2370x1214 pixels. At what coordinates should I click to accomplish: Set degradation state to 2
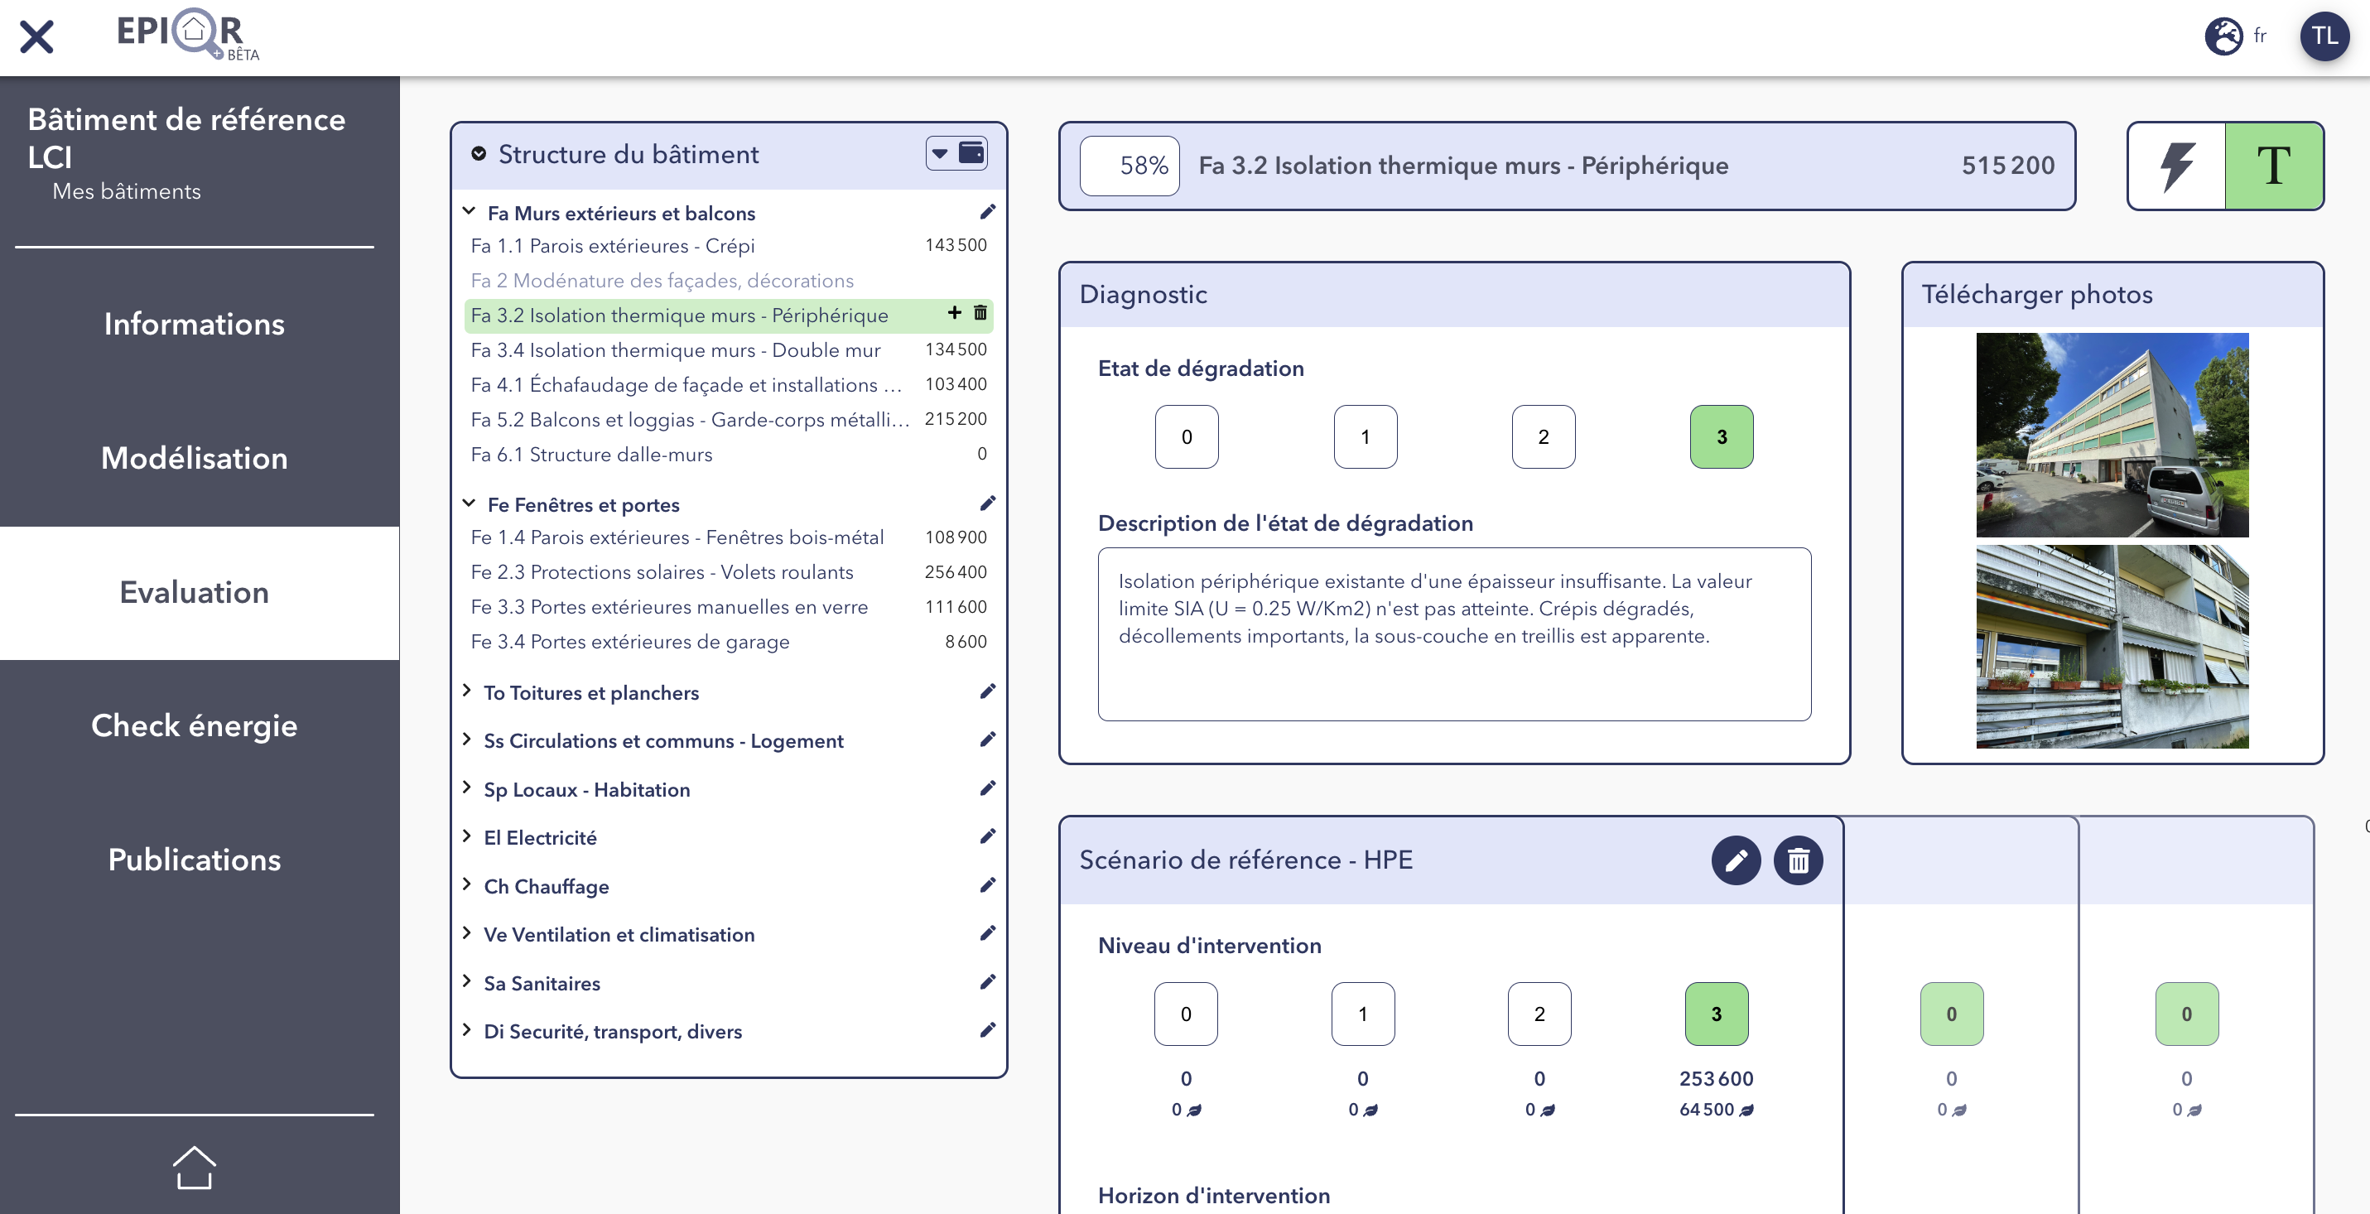click(x=1543, y=437)
